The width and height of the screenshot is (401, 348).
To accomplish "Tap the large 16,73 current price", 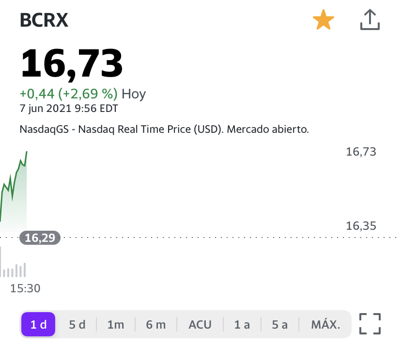I will point(72,63).
